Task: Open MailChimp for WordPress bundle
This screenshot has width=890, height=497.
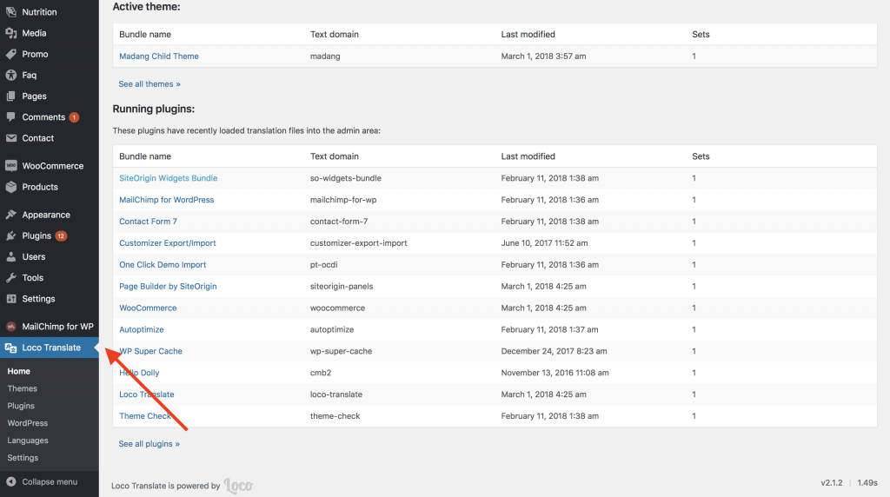Action: coord(166,200)
